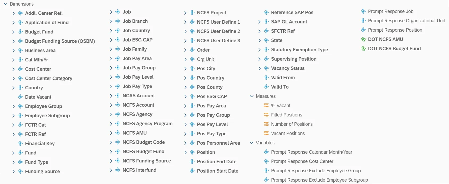Select the Number of Positions measure
The height and width of the screenshot is (184, 449).
pos(292,124)
